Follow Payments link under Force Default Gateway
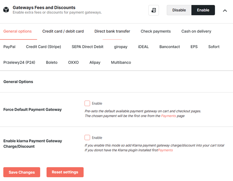The height and width of the screenshot is (181, 233). point(168,116)
